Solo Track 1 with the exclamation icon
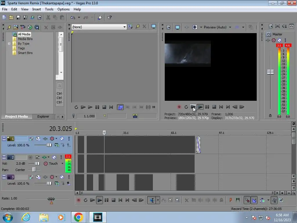The width and height of the screenshot is (297, 223). pyautogui.click(x=69, y=139)
